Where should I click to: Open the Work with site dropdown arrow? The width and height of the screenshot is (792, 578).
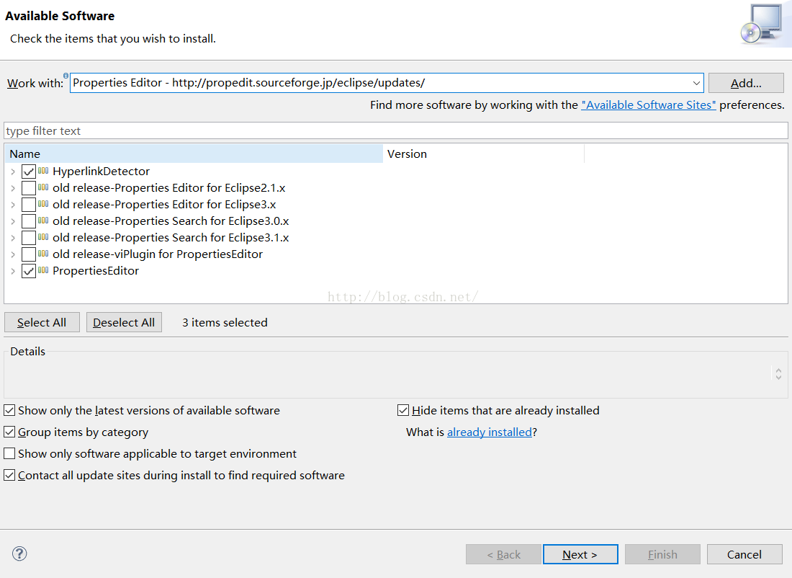pos(696,83)
